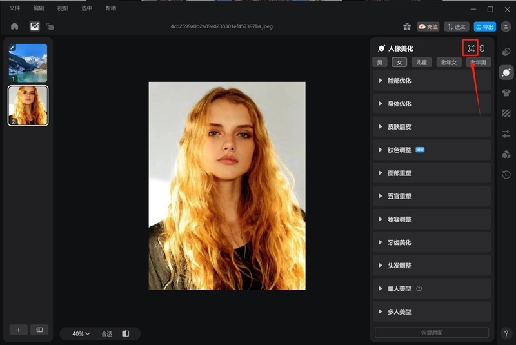
Task: Expand the 多人美型 section
Action: [432, 311]
